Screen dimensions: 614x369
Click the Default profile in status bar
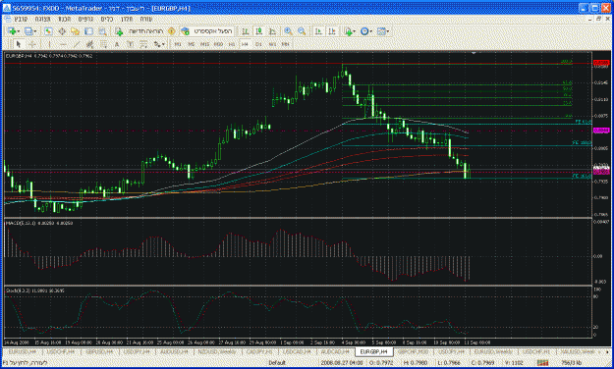coord(276,363)
